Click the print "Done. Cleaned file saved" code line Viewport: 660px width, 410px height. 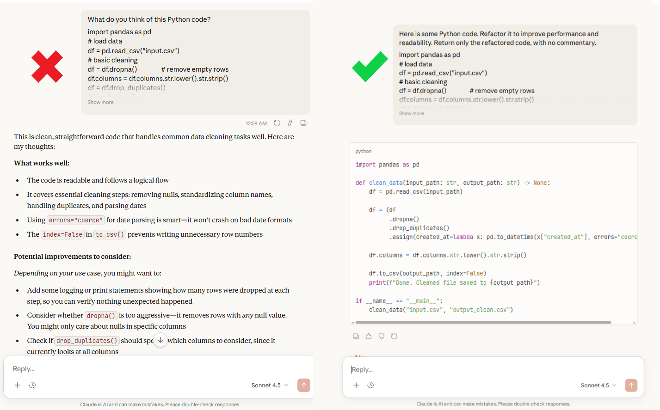pyautogui.click(x=454, y=283)
